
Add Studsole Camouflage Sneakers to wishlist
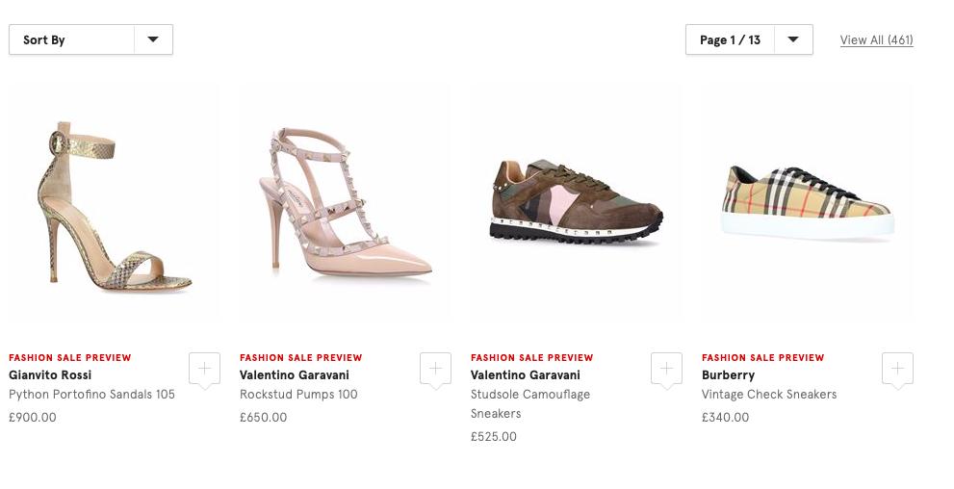point(666,369)
